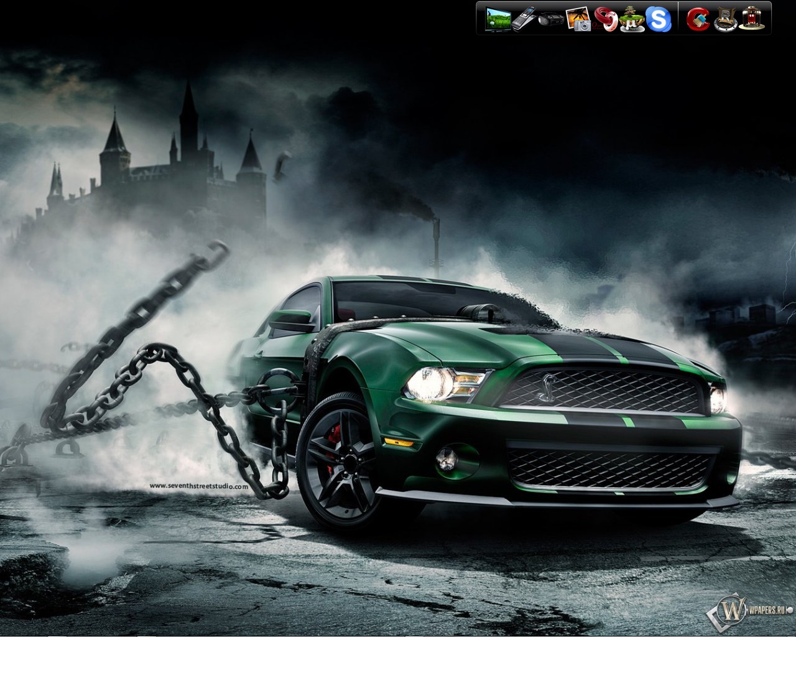
Task: Click the cobra emblem on the car grille
Action: (x=547, y=381)
